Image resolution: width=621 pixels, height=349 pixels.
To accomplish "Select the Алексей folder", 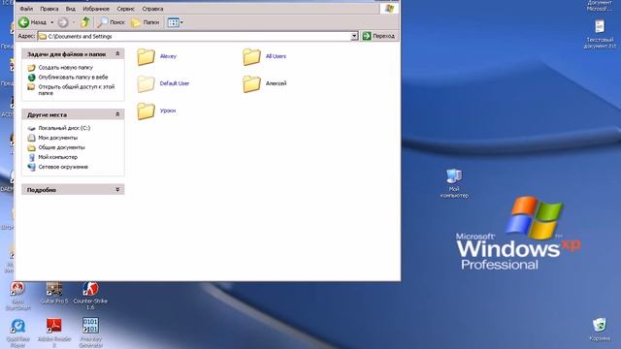I will click(x=265, y=84).
